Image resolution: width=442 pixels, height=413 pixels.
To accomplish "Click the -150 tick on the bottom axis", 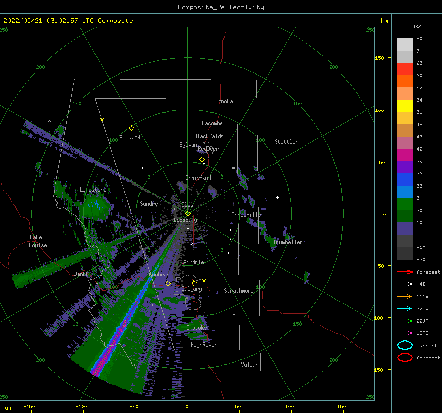I will 29,406.
